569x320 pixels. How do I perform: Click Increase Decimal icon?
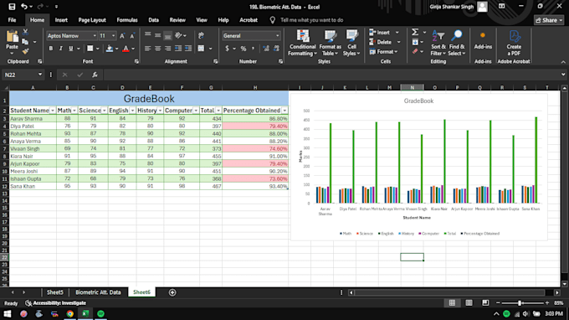pyautogui.click(x=266, y=49)
